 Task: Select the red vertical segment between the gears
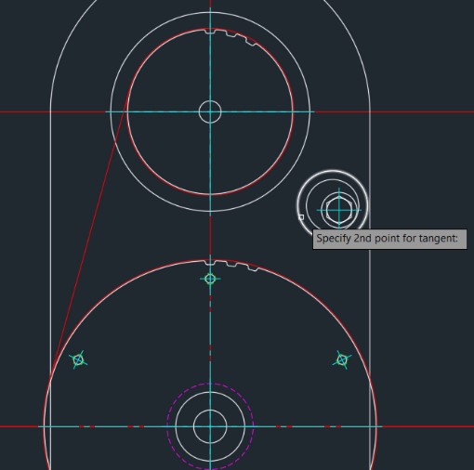point(210,236)
